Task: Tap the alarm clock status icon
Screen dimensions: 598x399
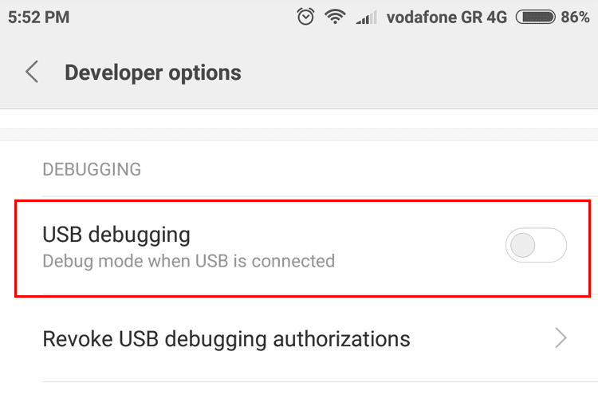Action: pos(305,17)
